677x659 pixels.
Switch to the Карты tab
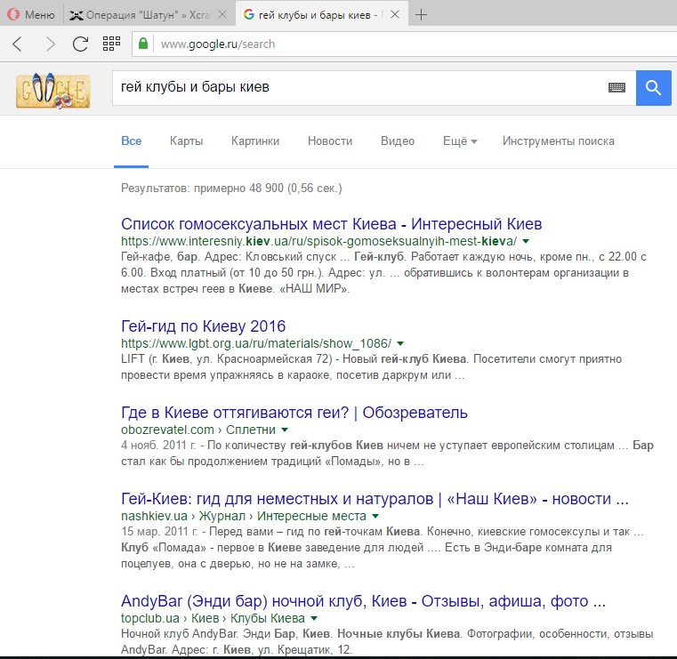pyautogui.click(x=187, y=141)
